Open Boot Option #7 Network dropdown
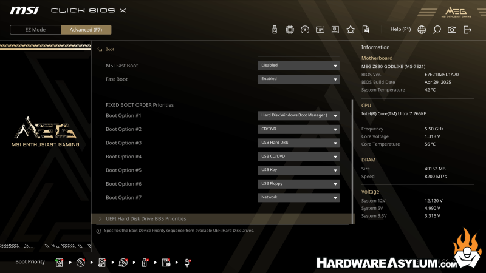486x273 pixels. pyautogui.click(x=298, y=197)
